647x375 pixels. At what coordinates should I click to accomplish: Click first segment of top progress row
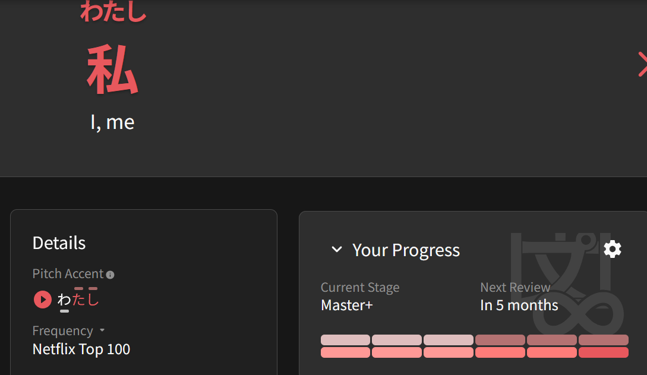345,340
